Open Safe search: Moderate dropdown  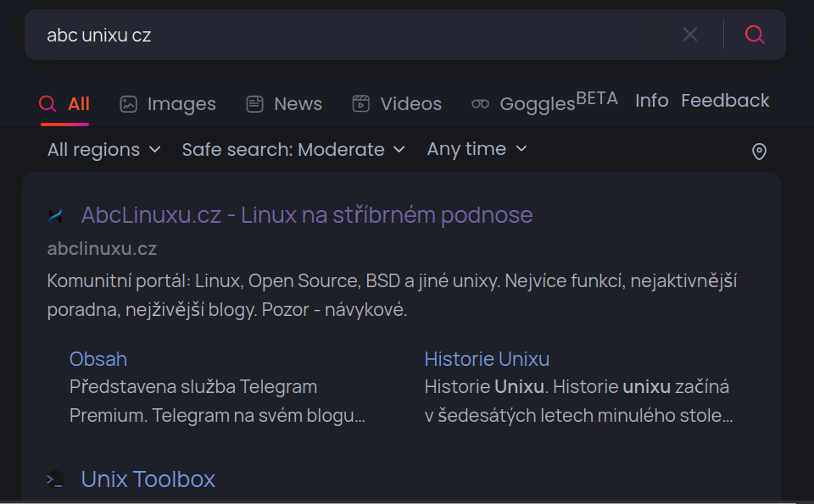tap(293, 150)
